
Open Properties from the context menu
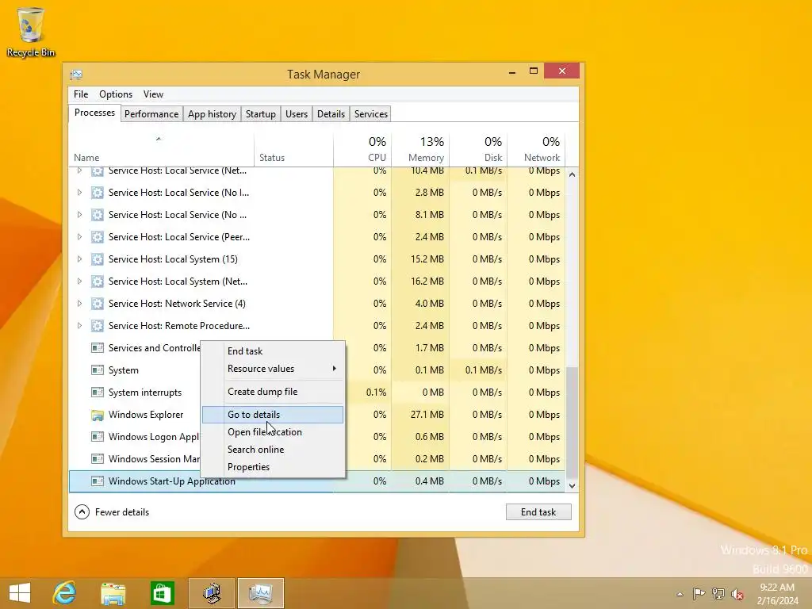coord(273,467)
